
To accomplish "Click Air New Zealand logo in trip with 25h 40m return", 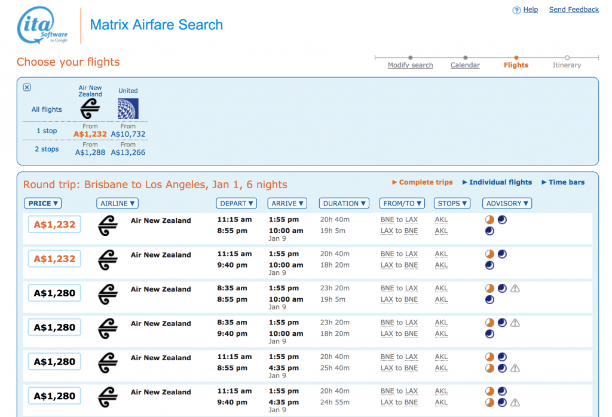I will tap(108, 363).
